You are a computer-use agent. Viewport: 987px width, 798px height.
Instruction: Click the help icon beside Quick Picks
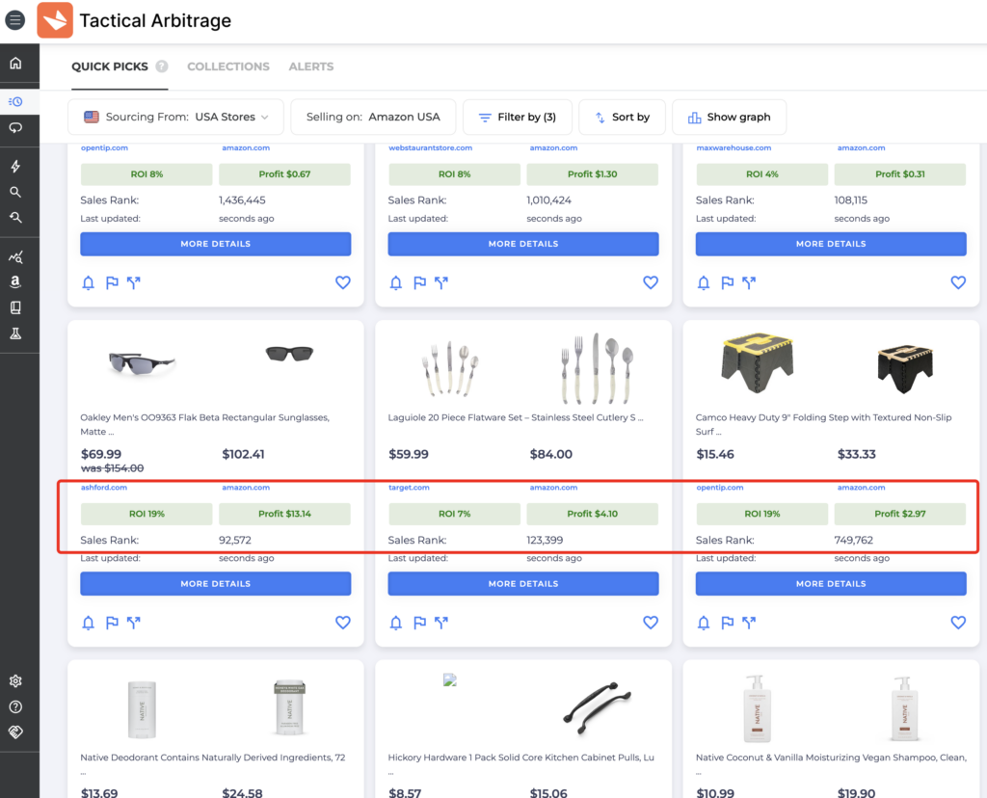[162, 66]
